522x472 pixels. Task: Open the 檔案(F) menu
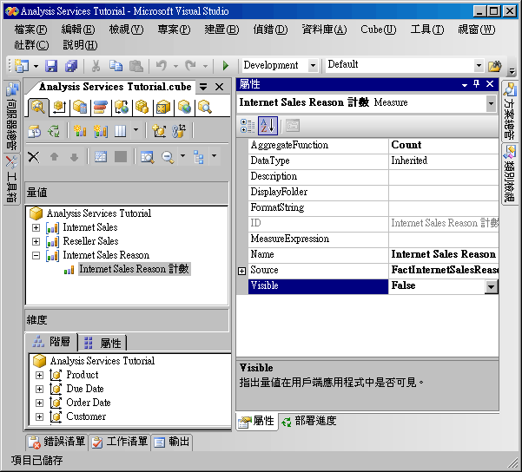pyautogui.click(x=30, y=29)
